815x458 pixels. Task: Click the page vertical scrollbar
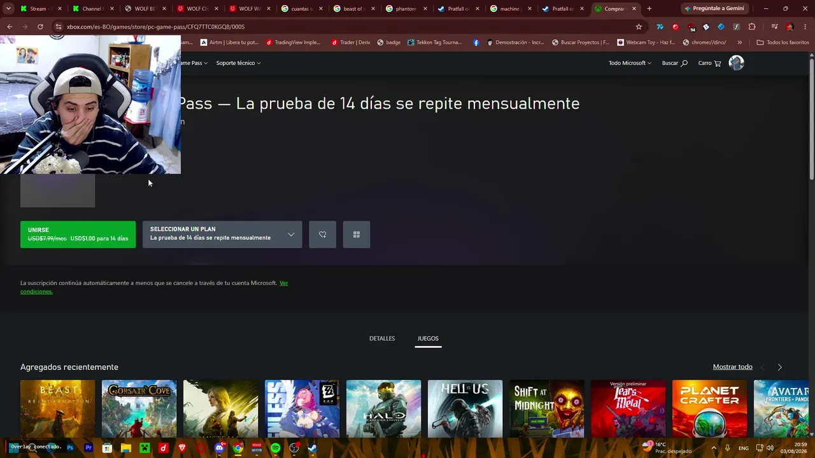tap(811, 118)
